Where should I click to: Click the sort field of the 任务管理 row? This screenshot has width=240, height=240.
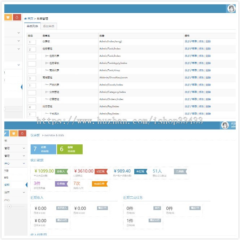click(x=32, y=49)
